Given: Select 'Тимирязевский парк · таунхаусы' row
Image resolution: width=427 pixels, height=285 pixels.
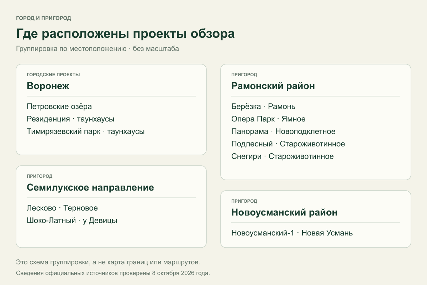Looking at the screenshot, I should [86, 131].
